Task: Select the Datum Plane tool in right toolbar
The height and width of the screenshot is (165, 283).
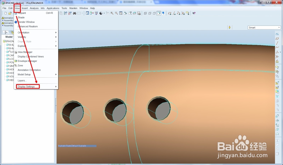Action: tap(277, 38)
